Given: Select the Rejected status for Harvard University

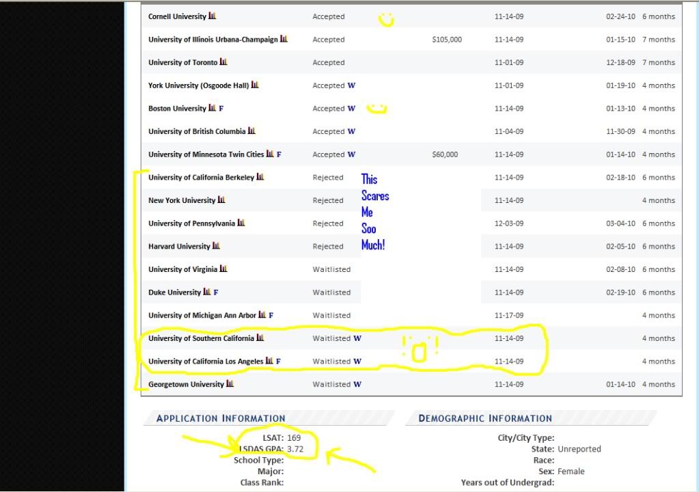Looking at the screenshot, I should coord(328,247).
